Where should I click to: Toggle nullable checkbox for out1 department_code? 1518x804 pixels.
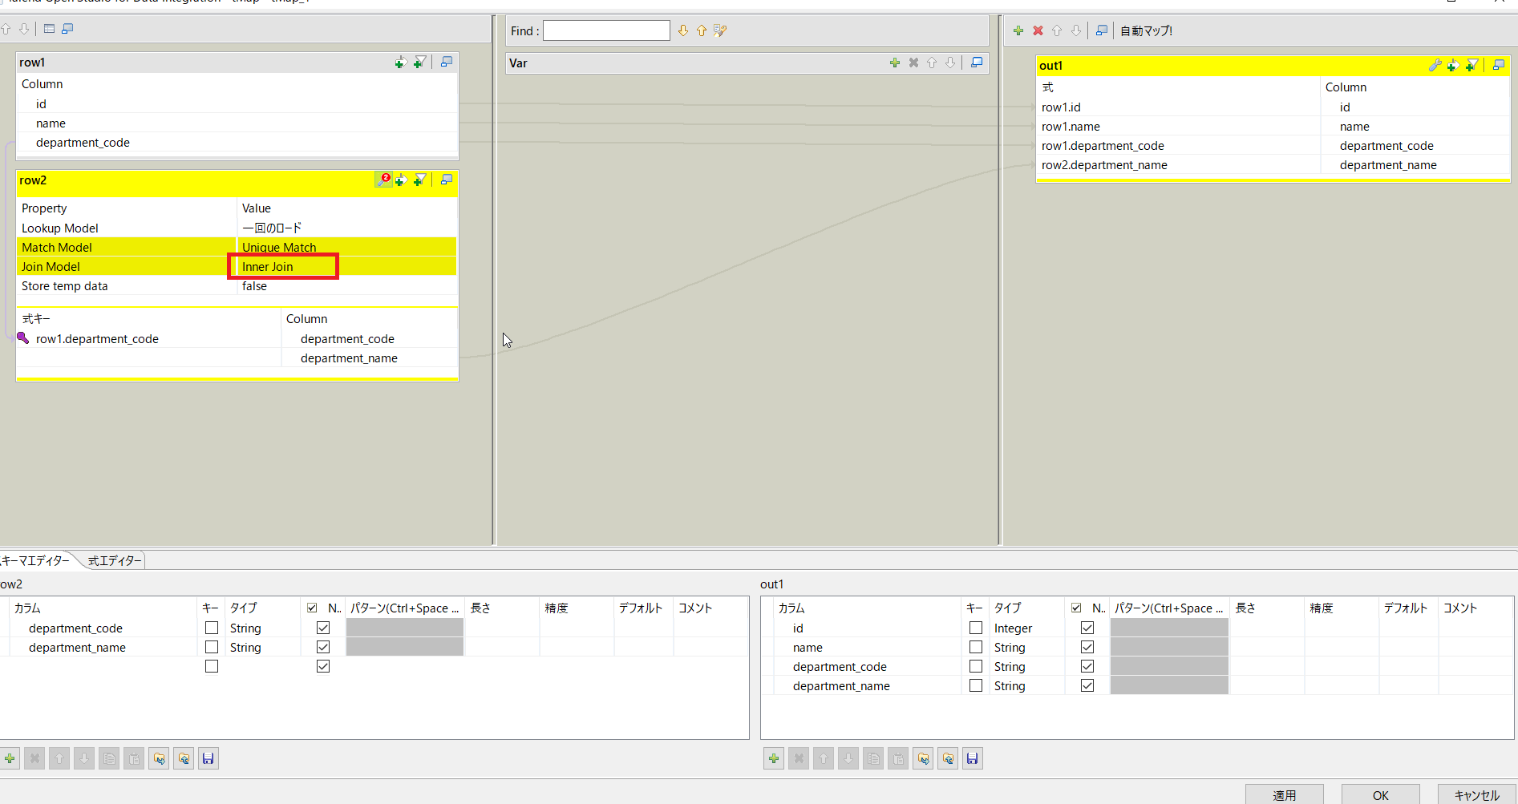1087,666
